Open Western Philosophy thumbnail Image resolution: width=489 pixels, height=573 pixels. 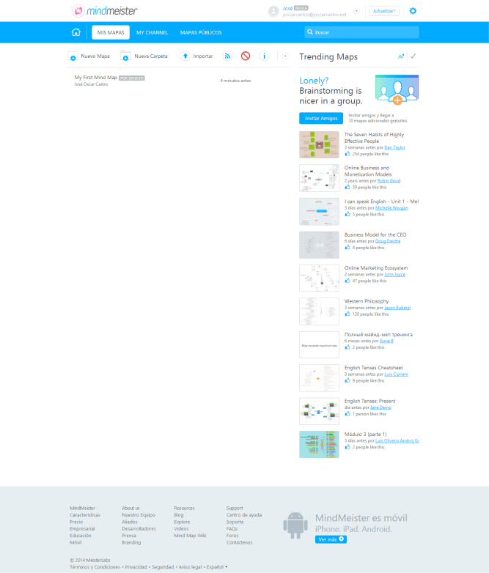tap(319, 311)
